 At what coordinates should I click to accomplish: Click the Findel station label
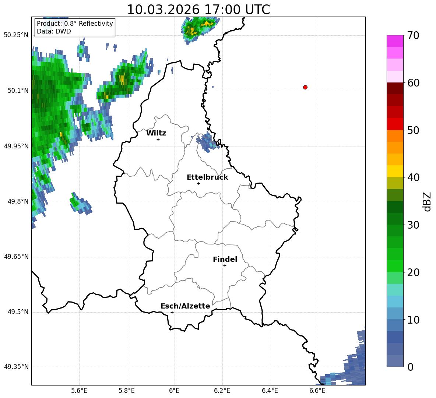pos(225,259)
